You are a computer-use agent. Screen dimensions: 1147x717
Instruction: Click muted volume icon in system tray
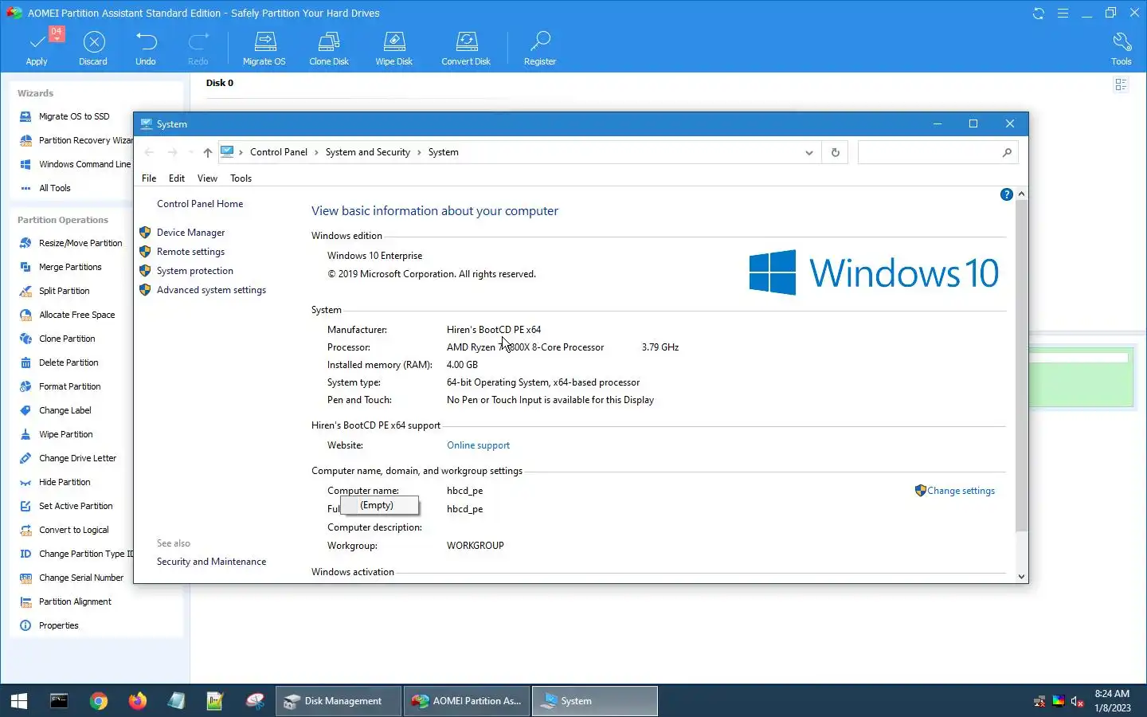[1077, 701]
